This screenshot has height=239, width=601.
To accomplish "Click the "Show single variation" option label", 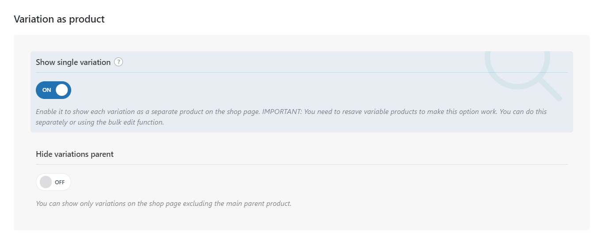I will [73, 62].
